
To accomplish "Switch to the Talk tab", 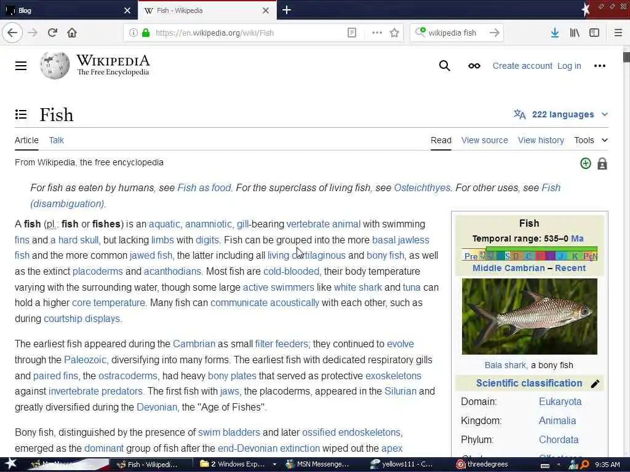I will pos(56,140).
